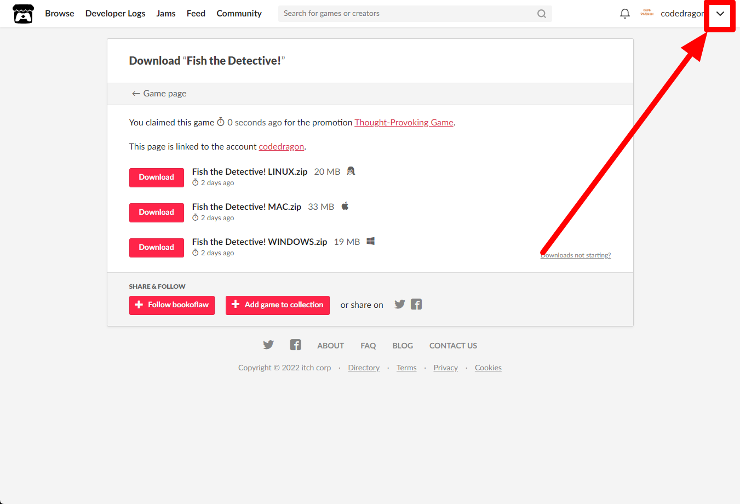Download the MAC.zip file

click(x=157, y=213)
